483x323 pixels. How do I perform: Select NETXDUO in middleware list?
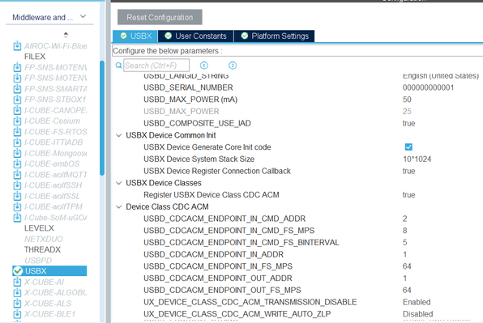pyautogui.click(x=44, y=239)
